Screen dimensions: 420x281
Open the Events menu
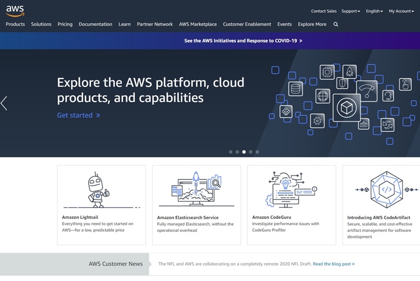(284, 24)
